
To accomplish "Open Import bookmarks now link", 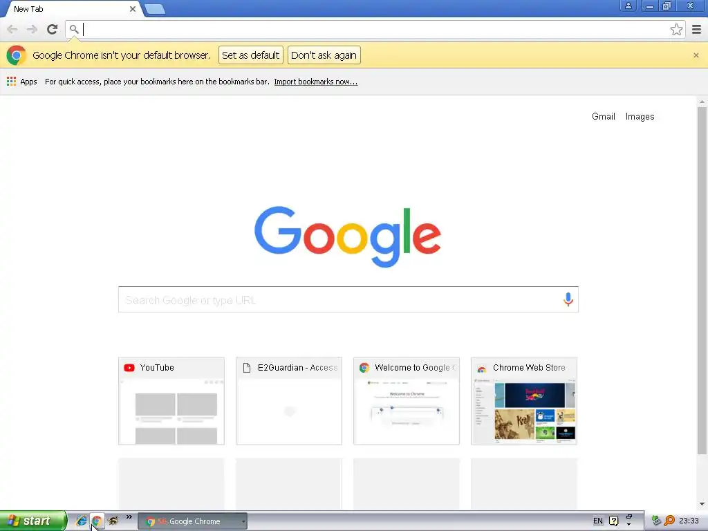I will pos(315,82).
